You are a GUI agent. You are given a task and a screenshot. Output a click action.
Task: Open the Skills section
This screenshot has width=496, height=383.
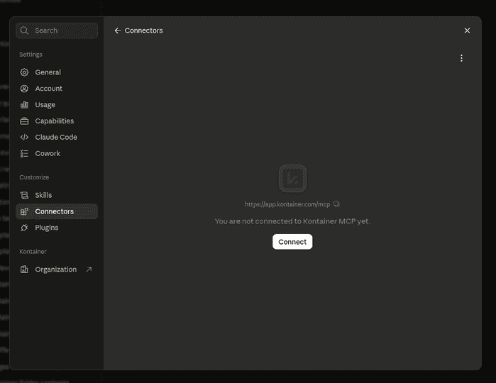[x=57, y=195]
